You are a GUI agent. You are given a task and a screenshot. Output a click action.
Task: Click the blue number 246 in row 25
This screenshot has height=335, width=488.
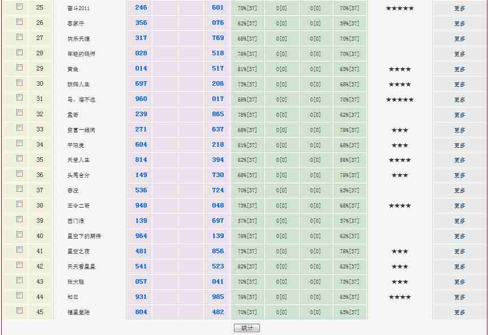coord(141,8)
